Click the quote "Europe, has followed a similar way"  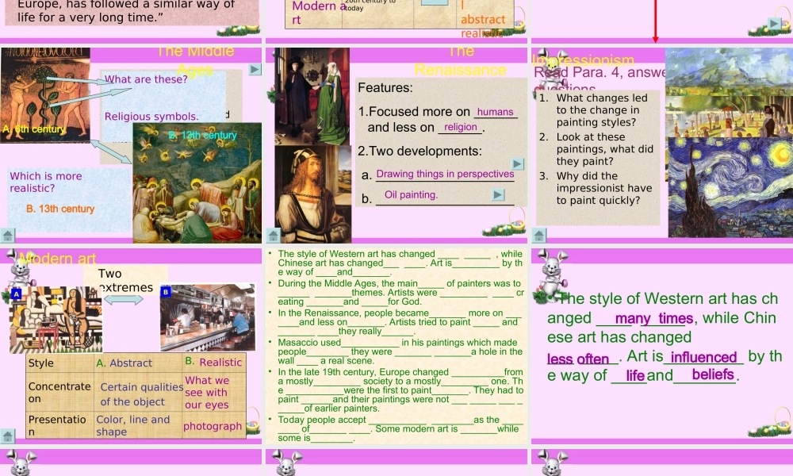[126, 11]
